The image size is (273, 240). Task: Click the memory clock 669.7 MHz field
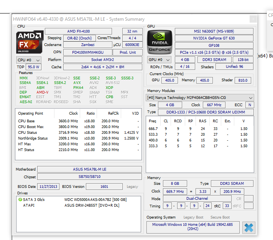175,191
